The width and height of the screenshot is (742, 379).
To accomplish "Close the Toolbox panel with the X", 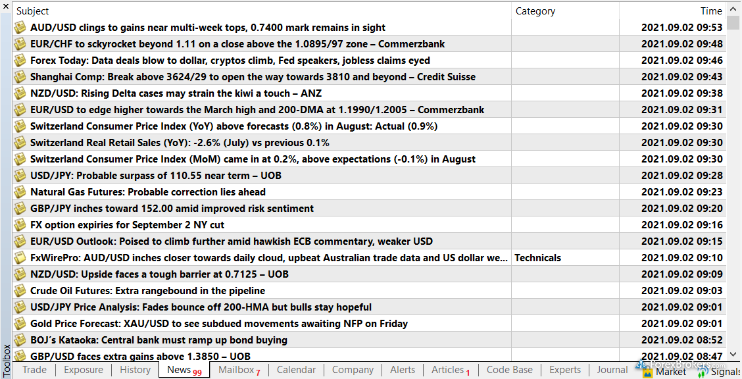I will [x=6, y=7].
